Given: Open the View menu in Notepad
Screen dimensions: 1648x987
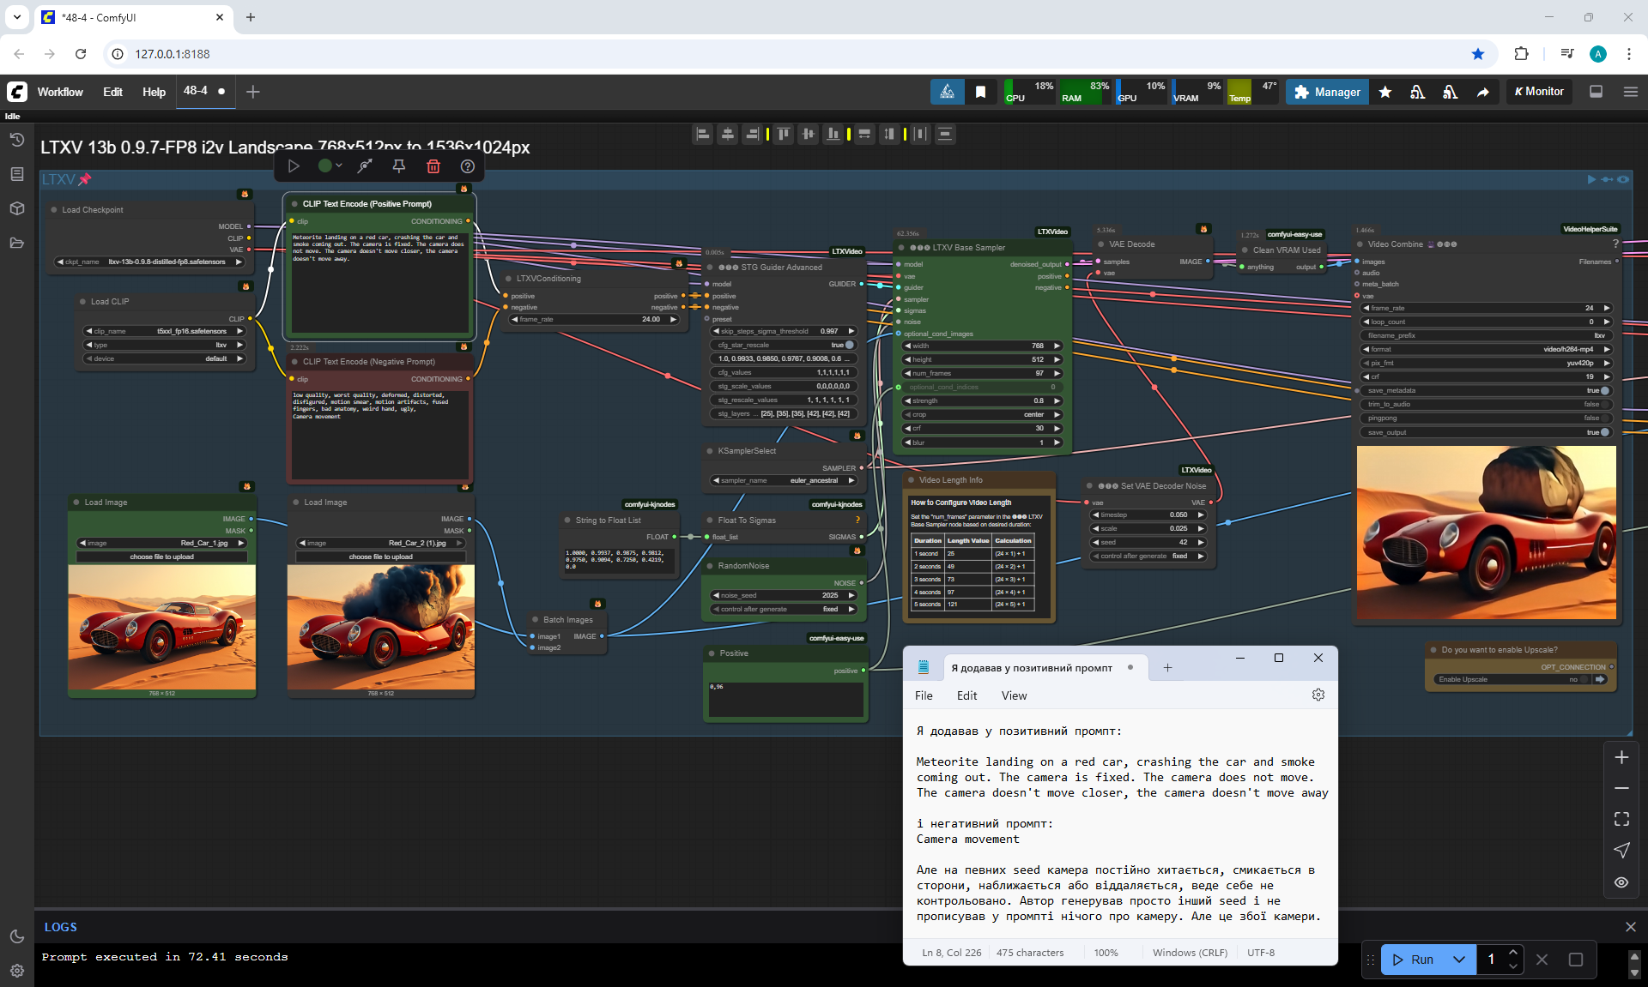Looking at the screenshot, I should [x=1013, y=695].
